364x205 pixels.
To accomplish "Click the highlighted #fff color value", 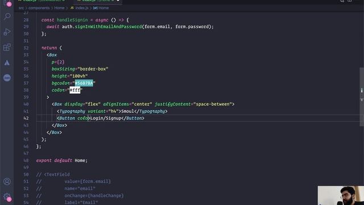I will coord(75,90).
